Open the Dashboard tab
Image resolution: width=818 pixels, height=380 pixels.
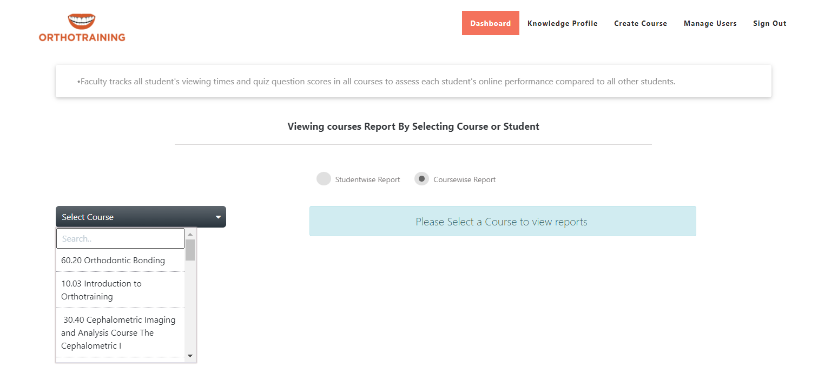[490, 23]
